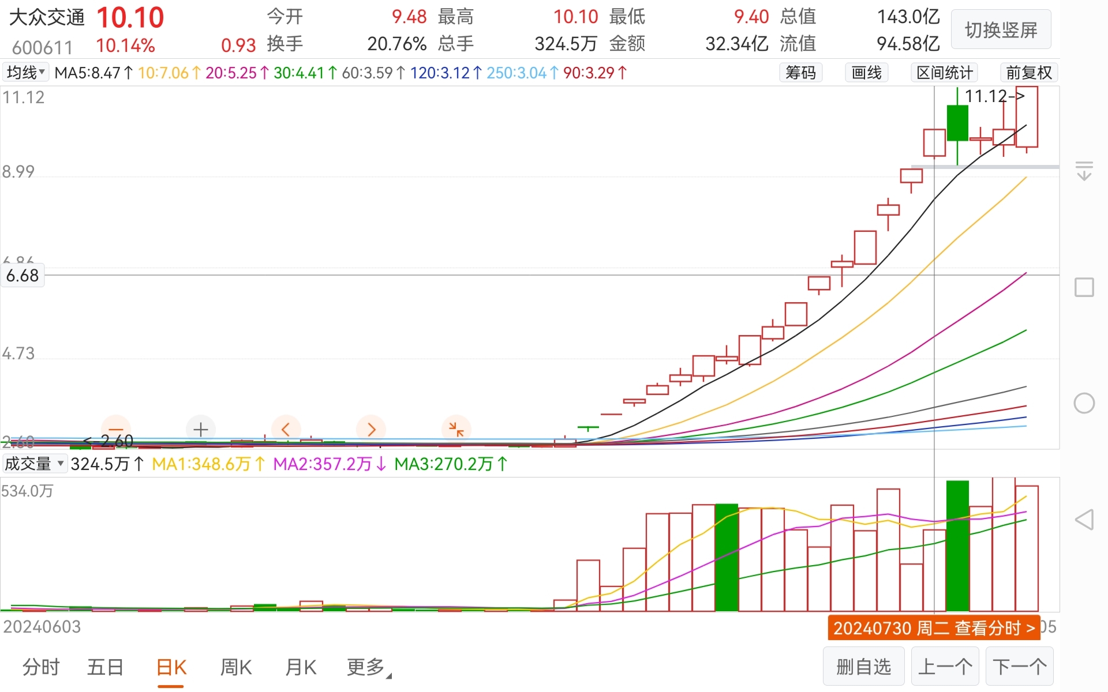Switch to 分时 tab
This screenshot has height=692, width=1108.
[x=41, y=667]
